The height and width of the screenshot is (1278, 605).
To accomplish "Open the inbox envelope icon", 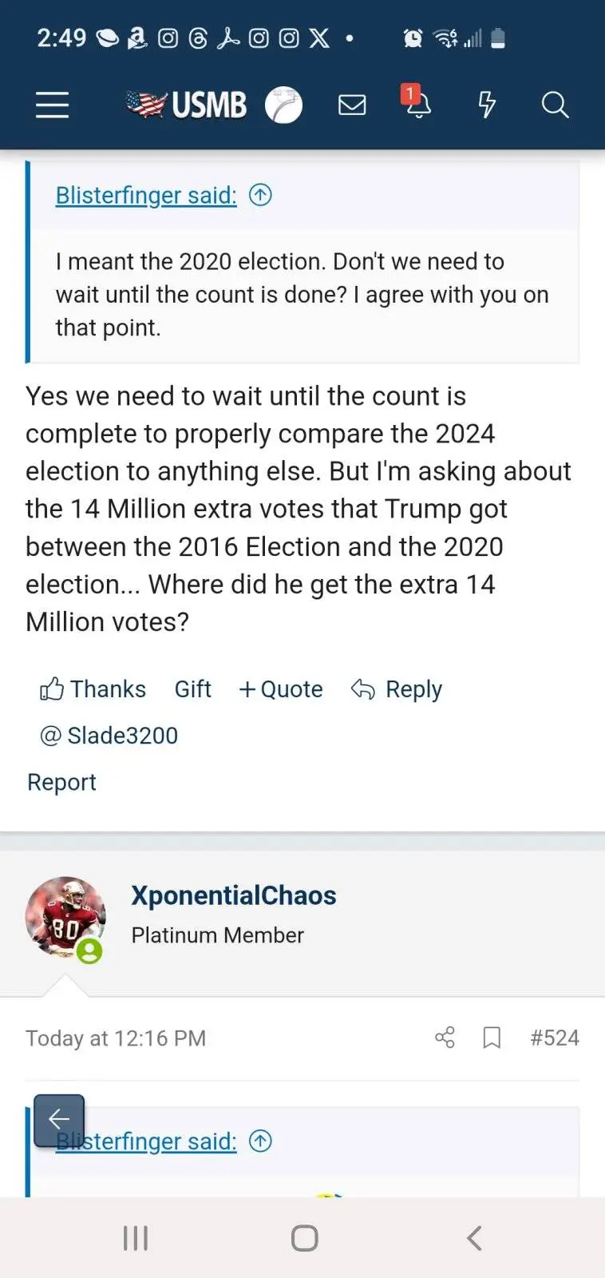I will pos(352,105).
